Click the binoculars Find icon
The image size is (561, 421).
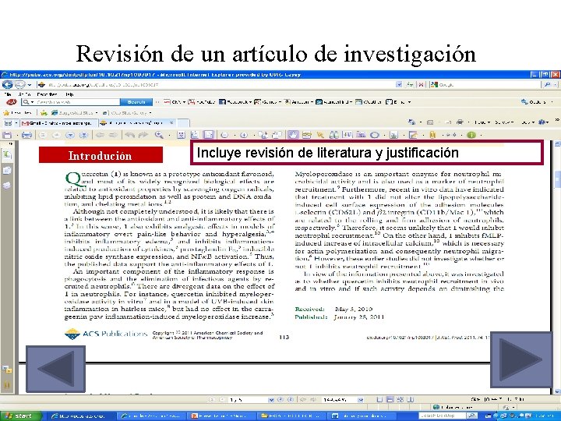point(333,135)
